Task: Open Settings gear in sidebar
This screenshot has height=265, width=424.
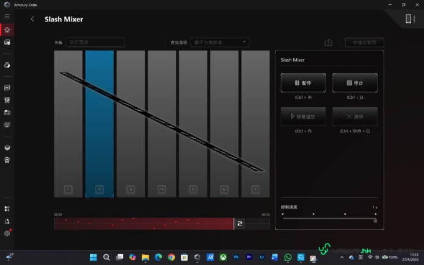Action: coord(7,233)
